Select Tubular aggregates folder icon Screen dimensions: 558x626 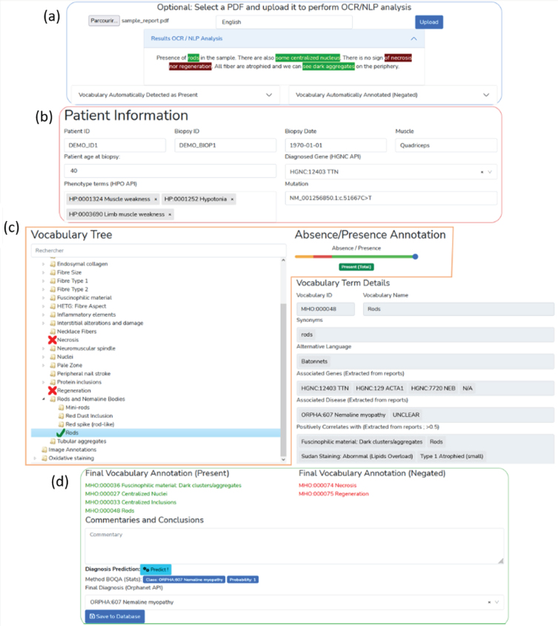point(53,441)
